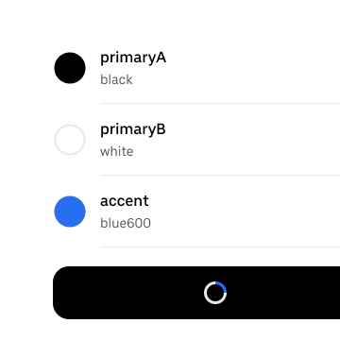The width and height of the screenshot is (340, 340).
Task: Click the divider line below primaryB row
Action: pos(220,175)
